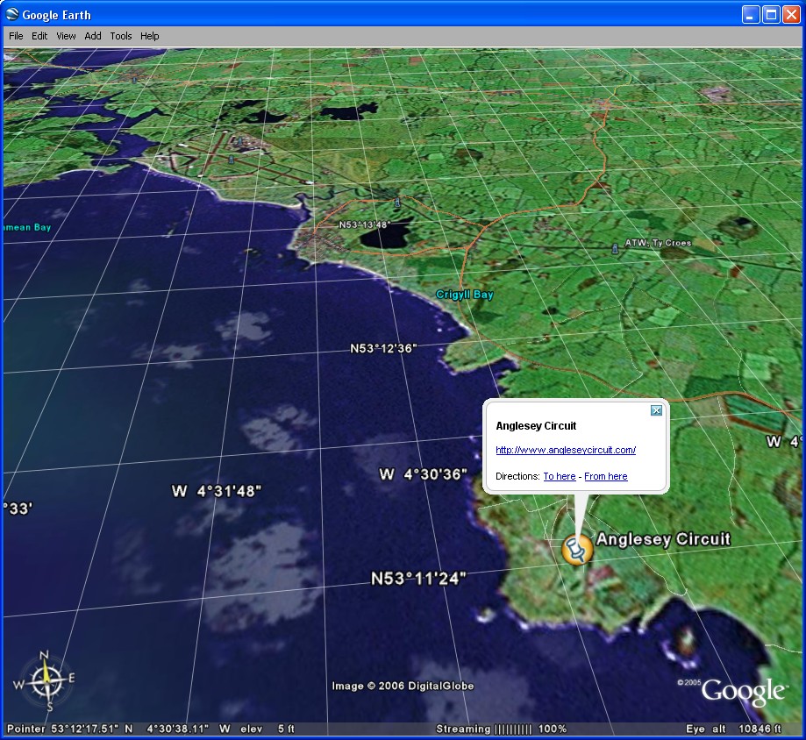Get directions 'From here' link

605,476
